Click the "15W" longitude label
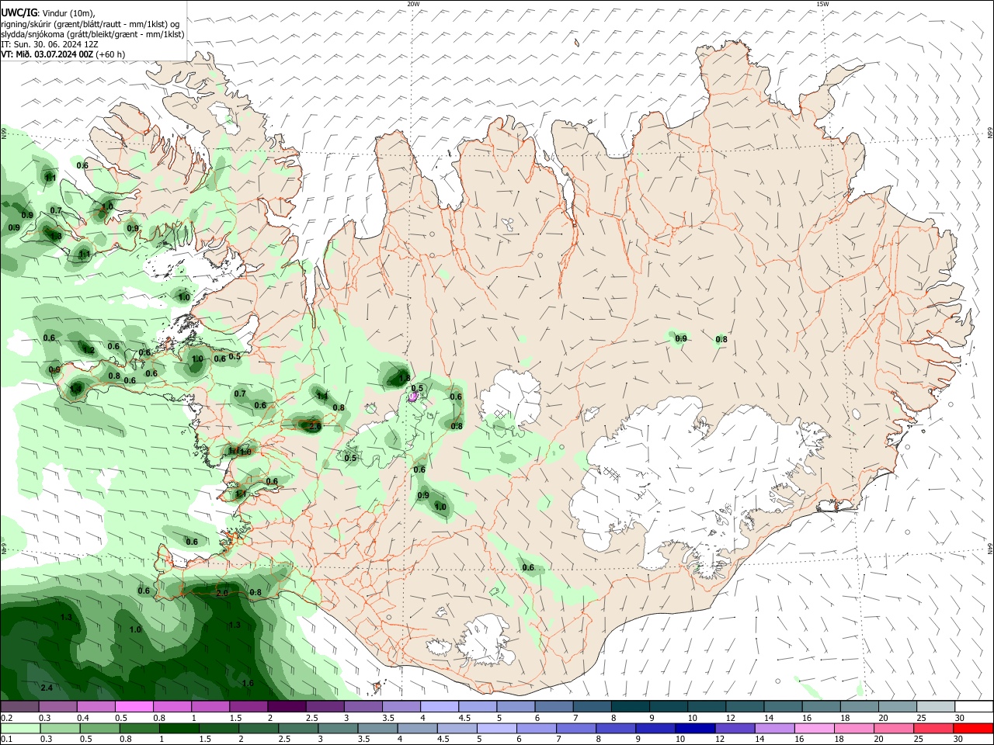 click(x=822, y=4)
